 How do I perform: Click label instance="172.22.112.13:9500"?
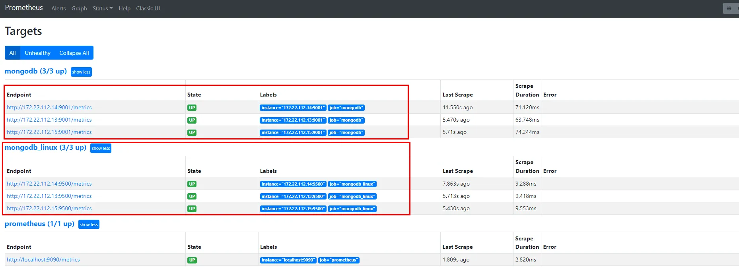click(293, 196)
